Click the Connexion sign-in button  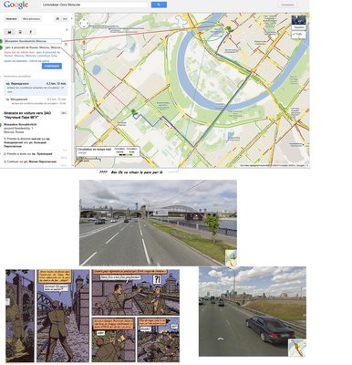tap(287, 5)
